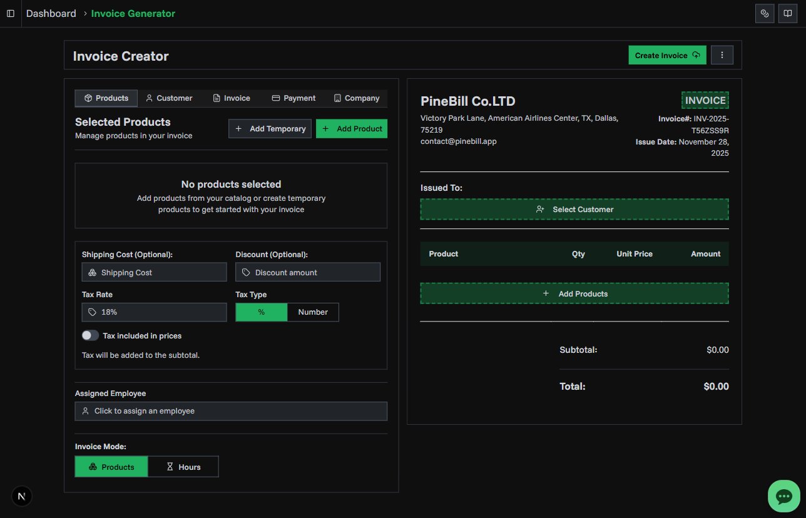Click the Select Customer dashed box

point(574,210)
